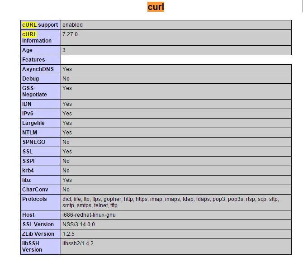Click the 'NTLM' label cell
303x267 pixels.
pos(41,133)
